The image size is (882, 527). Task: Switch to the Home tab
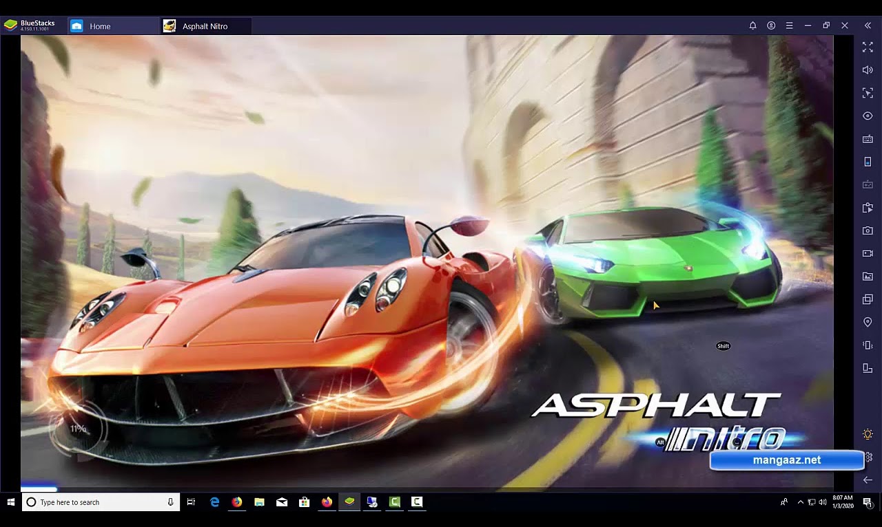click(114, 26)
